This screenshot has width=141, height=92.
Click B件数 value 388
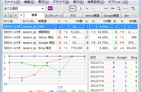(x=134, y=37)
